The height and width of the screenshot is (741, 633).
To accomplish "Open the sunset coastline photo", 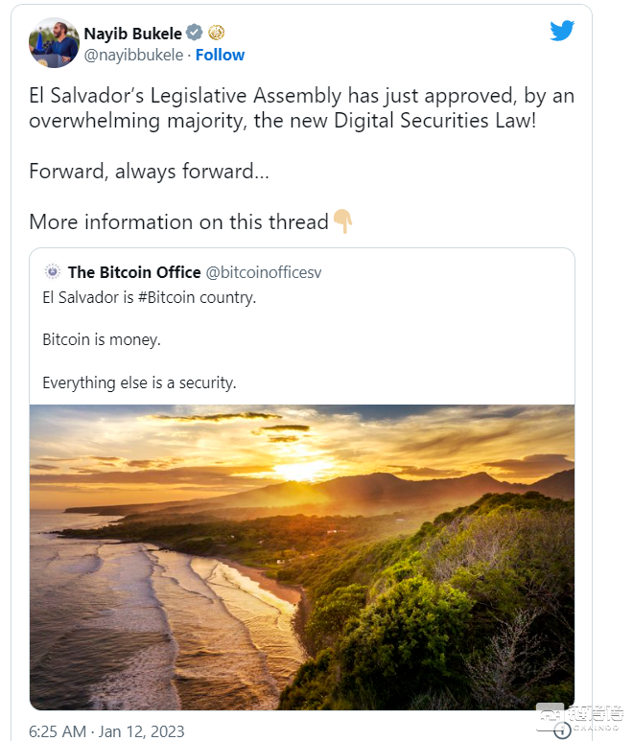I will (x=302, y=556).
